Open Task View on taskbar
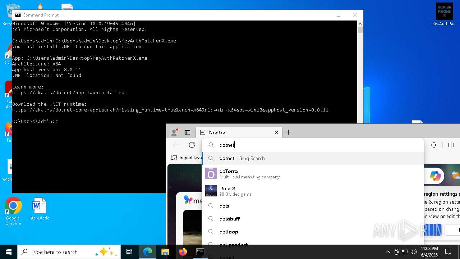Screen dimensions: 460x259 click(130, 252)
